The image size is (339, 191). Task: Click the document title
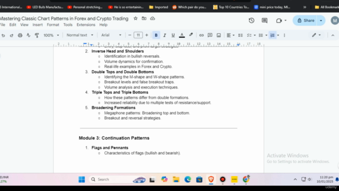click(64, 19)
